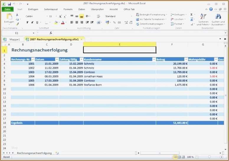Click the zoom slider handle

pyautogui.click(x=209, y=157)
